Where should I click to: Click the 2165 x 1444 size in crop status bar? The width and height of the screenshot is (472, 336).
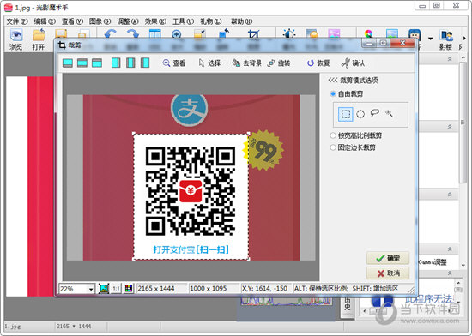click(x=156, y=289)
